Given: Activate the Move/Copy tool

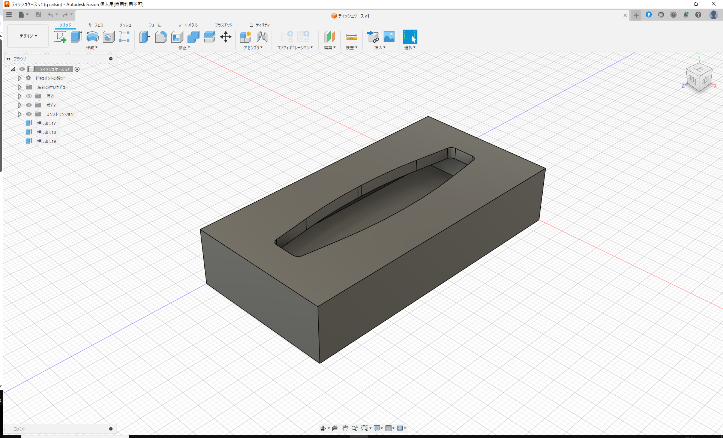Looking at the screenshot, I should click(226, 37).
